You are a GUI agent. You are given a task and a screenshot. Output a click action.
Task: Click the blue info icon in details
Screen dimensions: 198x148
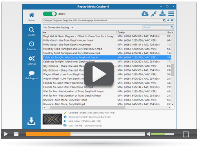click(x=65, y=117)
